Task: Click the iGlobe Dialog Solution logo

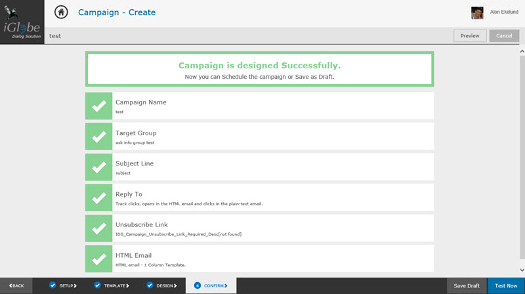Action: point(22,22)
